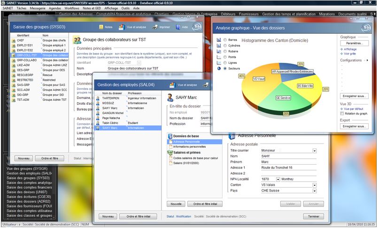The width and height of the screenshot is (378, 228).
Task: Expand the Pays dropdown with CHE Suisse
Action: click(x=314, y=190)
